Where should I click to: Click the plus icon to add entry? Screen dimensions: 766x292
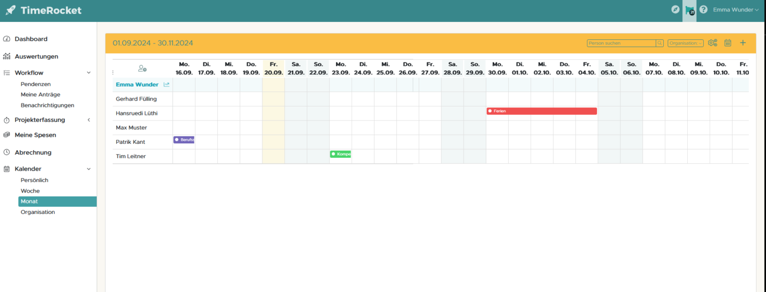[743, 43]
